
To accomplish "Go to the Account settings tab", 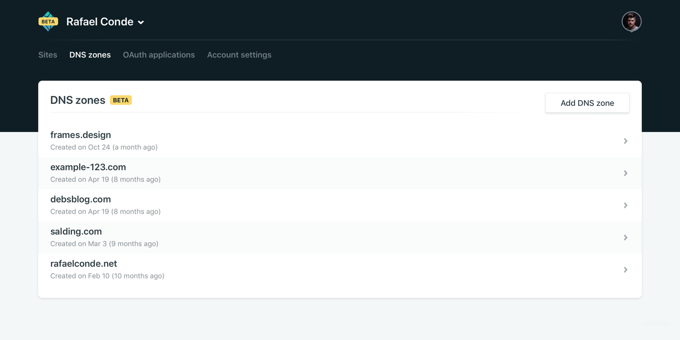I will click(239, 55).
